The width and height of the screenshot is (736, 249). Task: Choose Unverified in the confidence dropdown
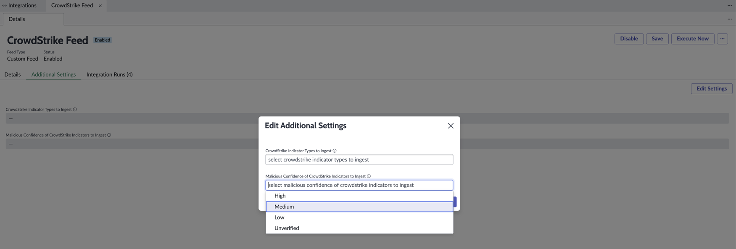(359, 228)
